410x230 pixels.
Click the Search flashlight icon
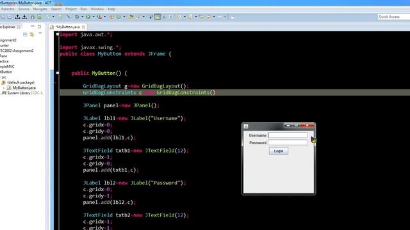tap(138, 17)
